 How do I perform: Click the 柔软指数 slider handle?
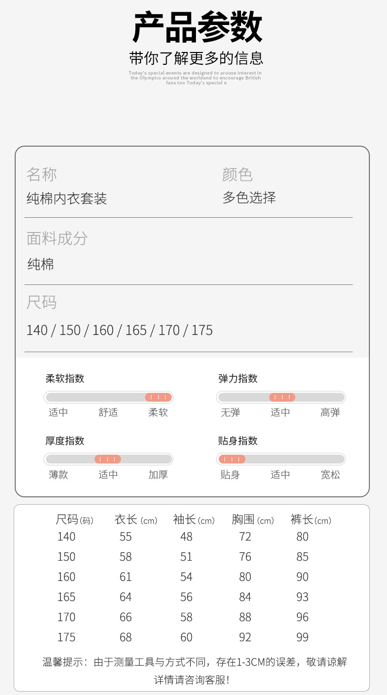[x=158, y=397]
